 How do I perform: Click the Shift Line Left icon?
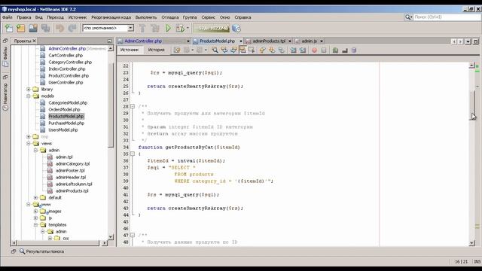tap(293, 50)
